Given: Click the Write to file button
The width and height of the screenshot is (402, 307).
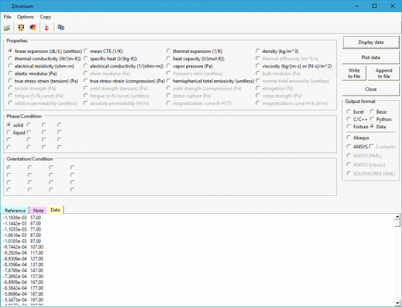Looking at the screenshot, I should pos(354,74).
